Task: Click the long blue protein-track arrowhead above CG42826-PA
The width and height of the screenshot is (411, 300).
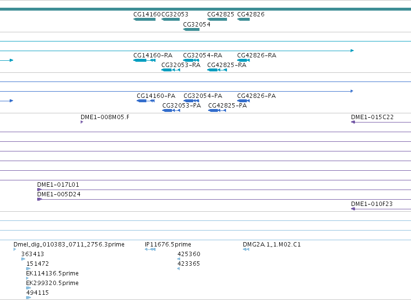Action: click(x=352, y=91)
